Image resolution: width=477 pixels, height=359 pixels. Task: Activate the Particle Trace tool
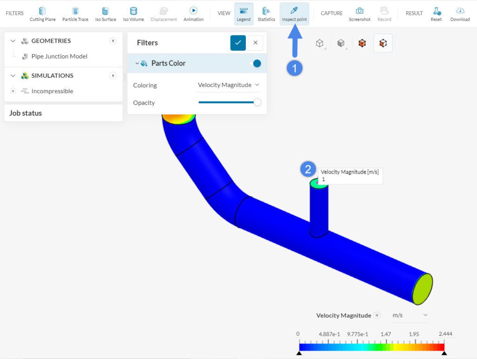(x=75, y=13)
